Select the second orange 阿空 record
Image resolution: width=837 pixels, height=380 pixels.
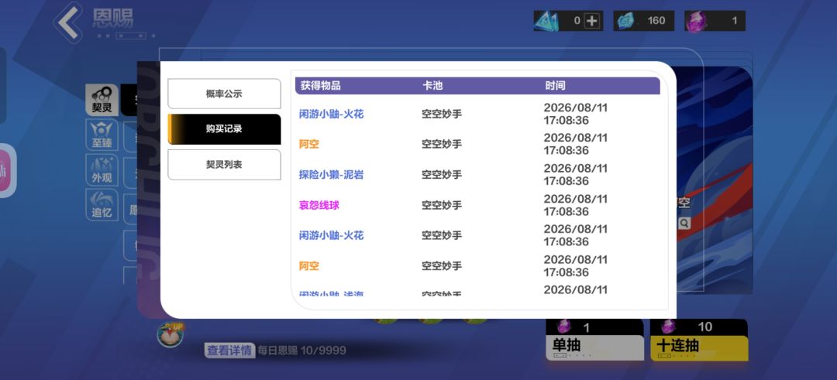pyautogui.click(x=308, y=266)
